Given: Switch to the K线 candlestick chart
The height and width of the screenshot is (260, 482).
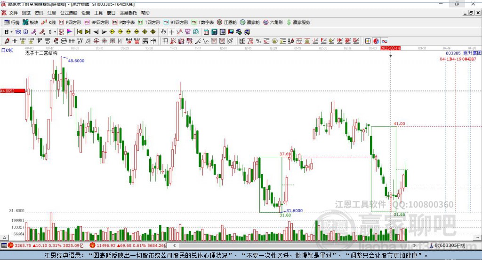Looking at the screenshot, I should click(48, 23).
